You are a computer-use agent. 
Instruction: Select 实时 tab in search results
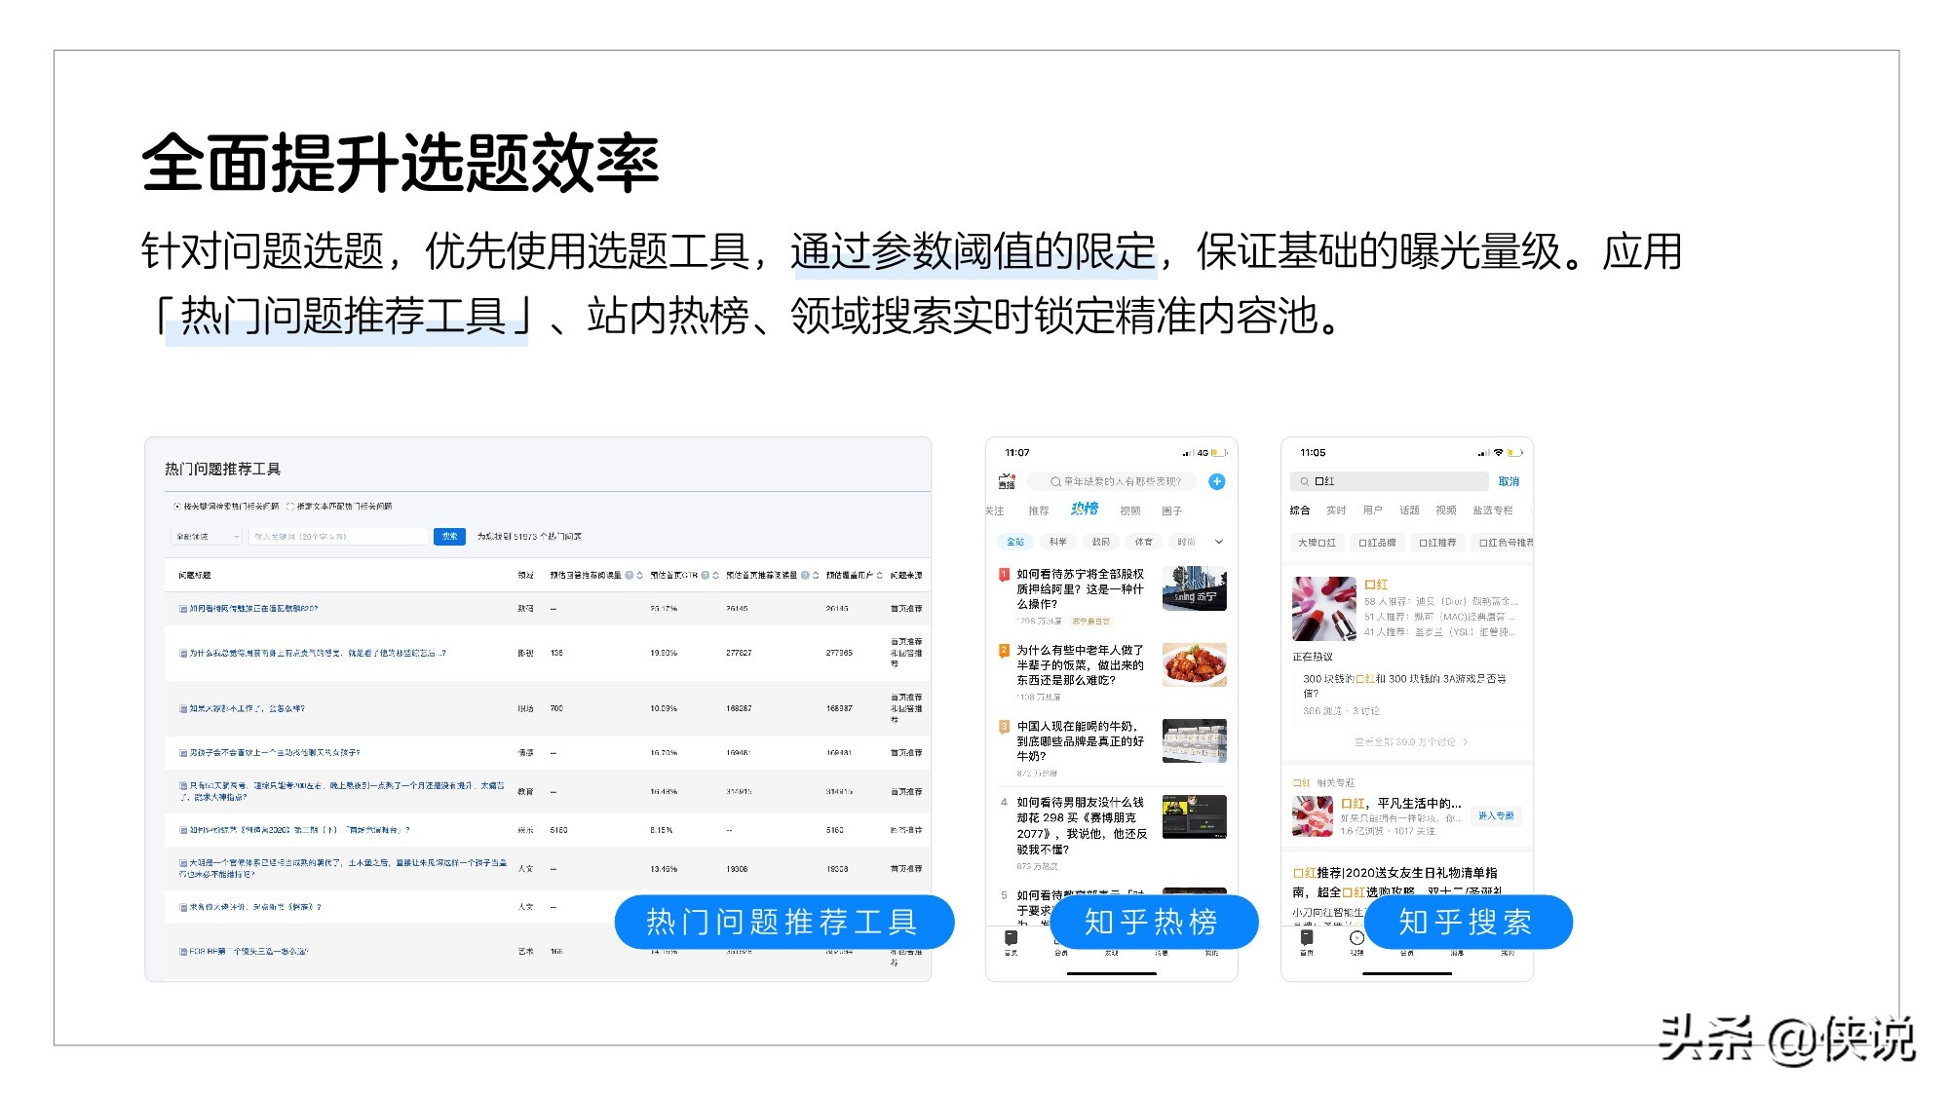[x=1336, y=510]
